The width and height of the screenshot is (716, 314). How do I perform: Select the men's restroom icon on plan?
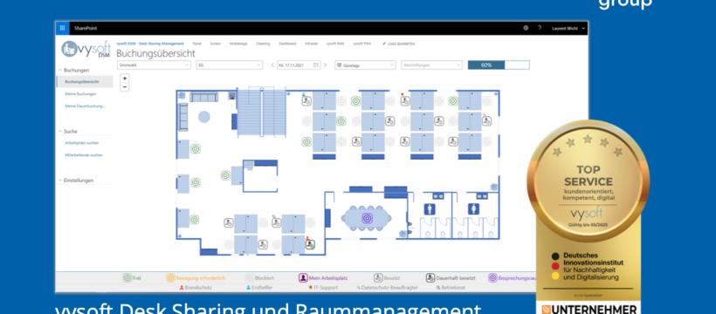(430, 209)
